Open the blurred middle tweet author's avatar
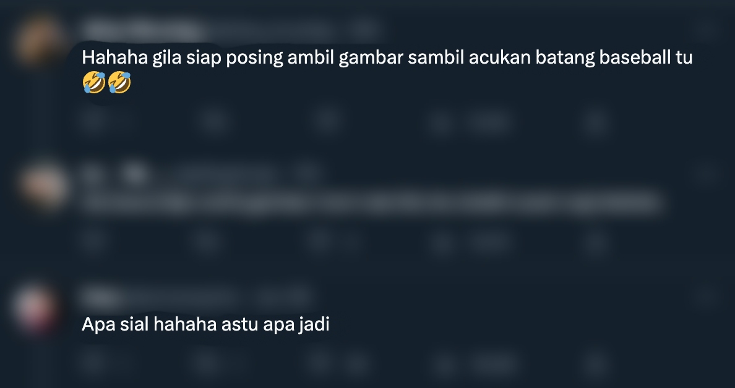This screenshot has height=388, width=735. [43, 186]
